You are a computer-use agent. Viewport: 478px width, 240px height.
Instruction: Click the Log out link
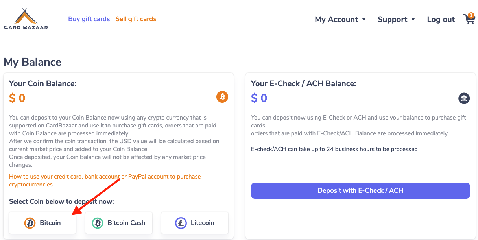tap(441, 19)
